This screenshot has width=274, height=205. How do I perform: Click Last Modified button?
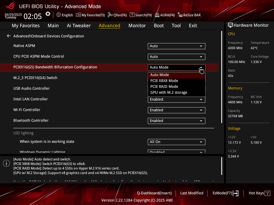[192, 193]
